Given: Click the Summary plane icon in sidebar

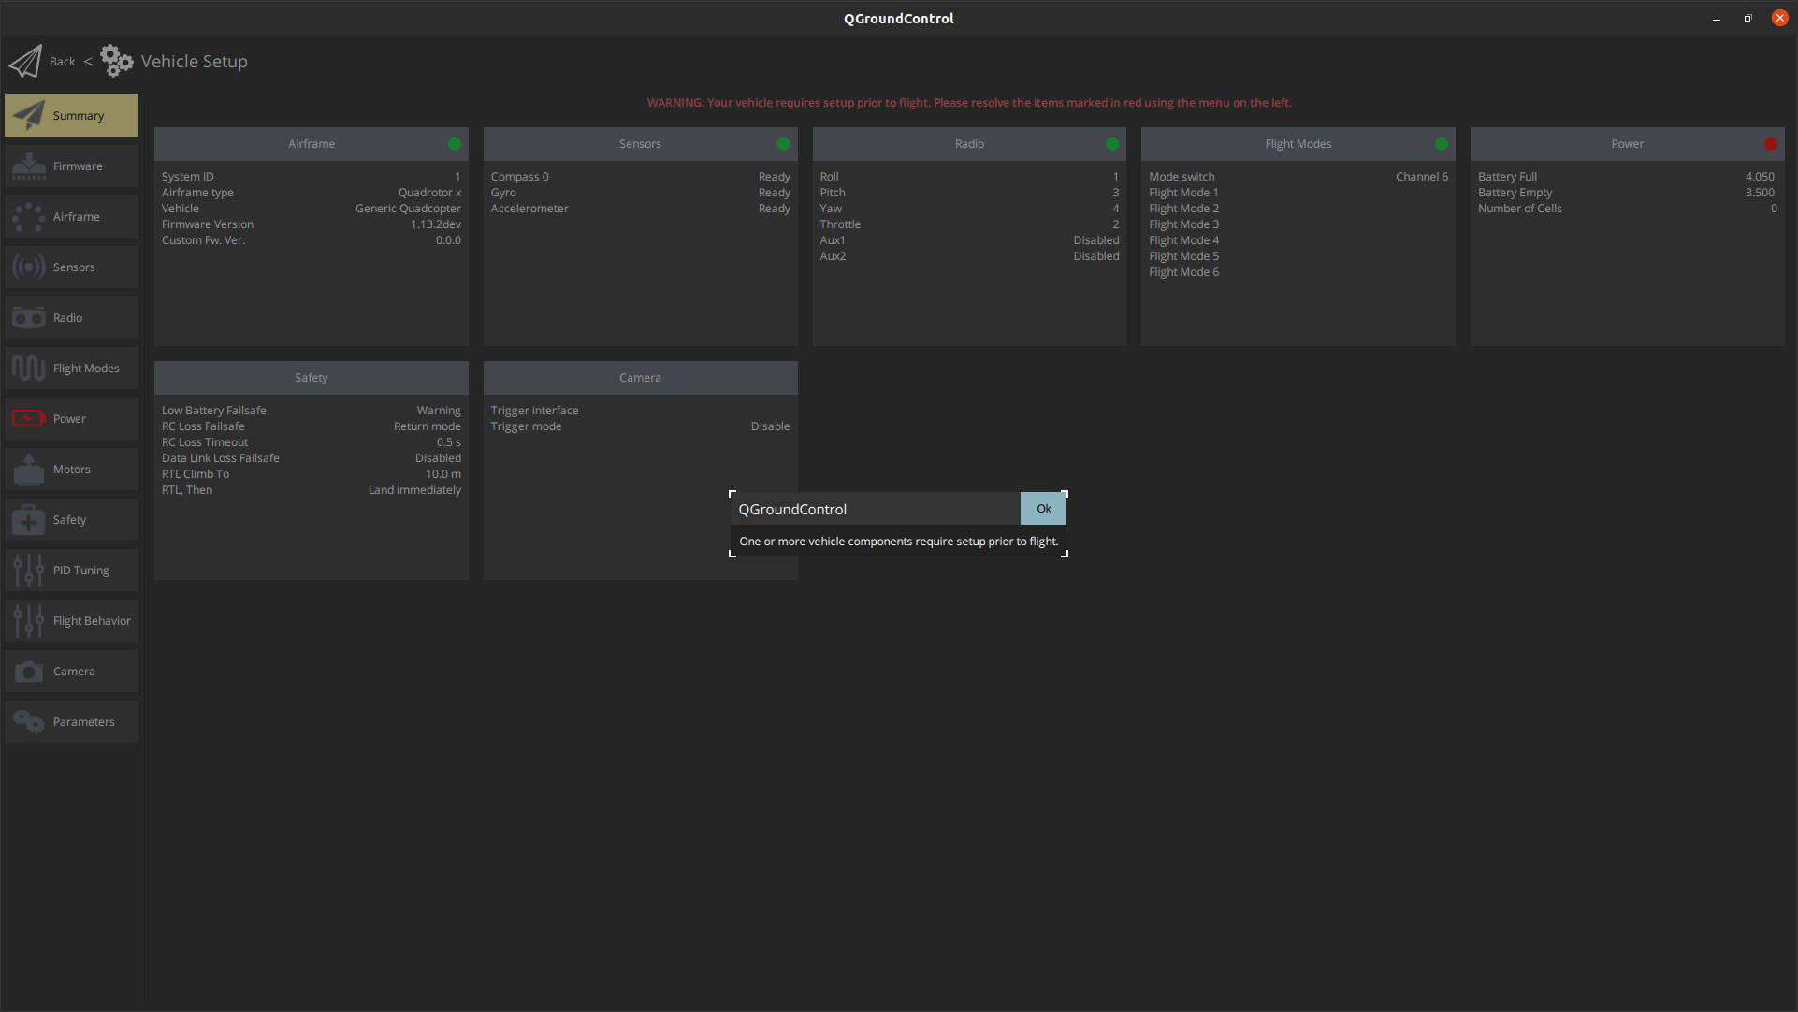Looking at the screenshot, I should (x=29, y=115).
